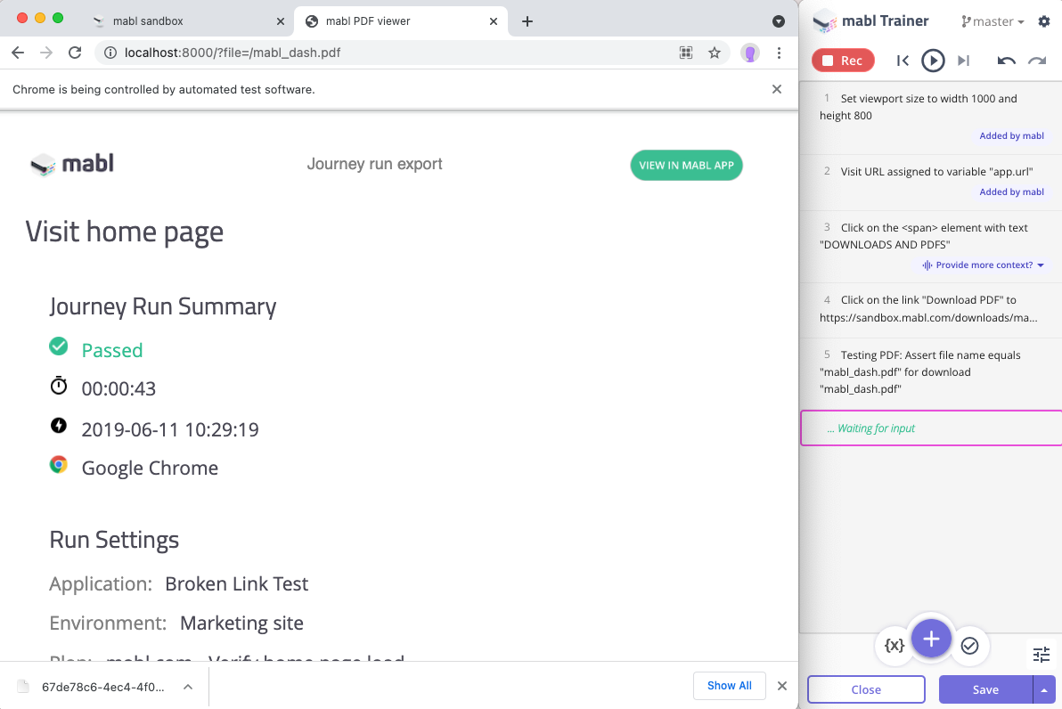Open the master branch dropdown
Viewport: 1062px width, 709px height.
click(x=993, y=21)
